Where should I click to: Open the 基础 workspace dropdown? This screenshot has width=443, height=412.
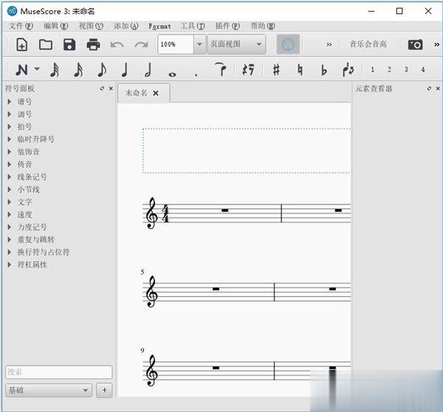(49, 391)
